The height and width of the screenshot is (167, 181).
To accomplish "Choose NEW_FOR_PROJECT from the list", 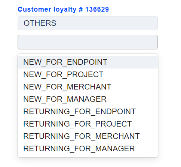I will (x=88, y=75).
